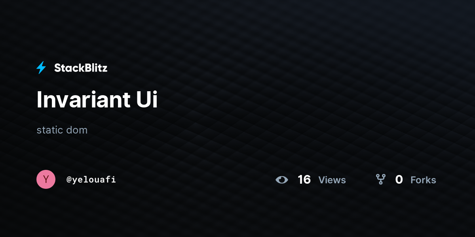Click the 'Stack' part of the wordmark
The image size is (475, 237).
[67, 68]
